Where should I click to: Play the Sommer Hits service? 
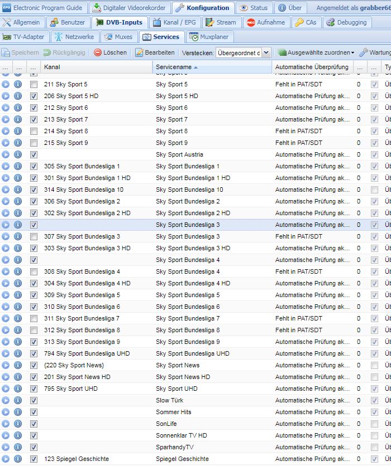[6, 412]
